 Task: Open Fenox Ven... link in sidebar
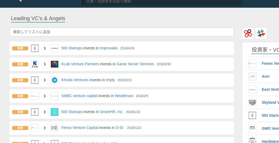[x=270, y=63]
